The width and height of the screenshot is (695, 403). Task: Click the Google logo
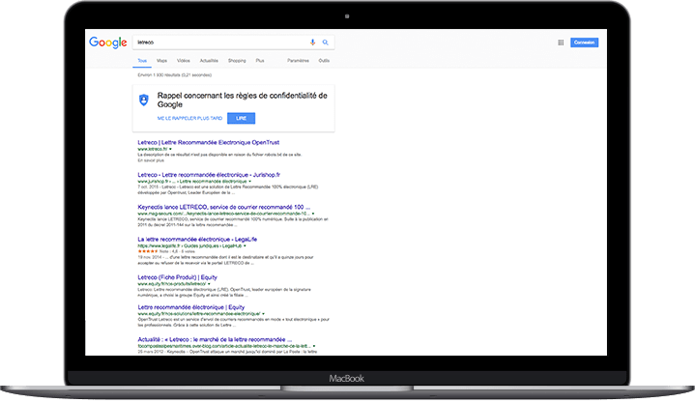(x=107, y=43)
